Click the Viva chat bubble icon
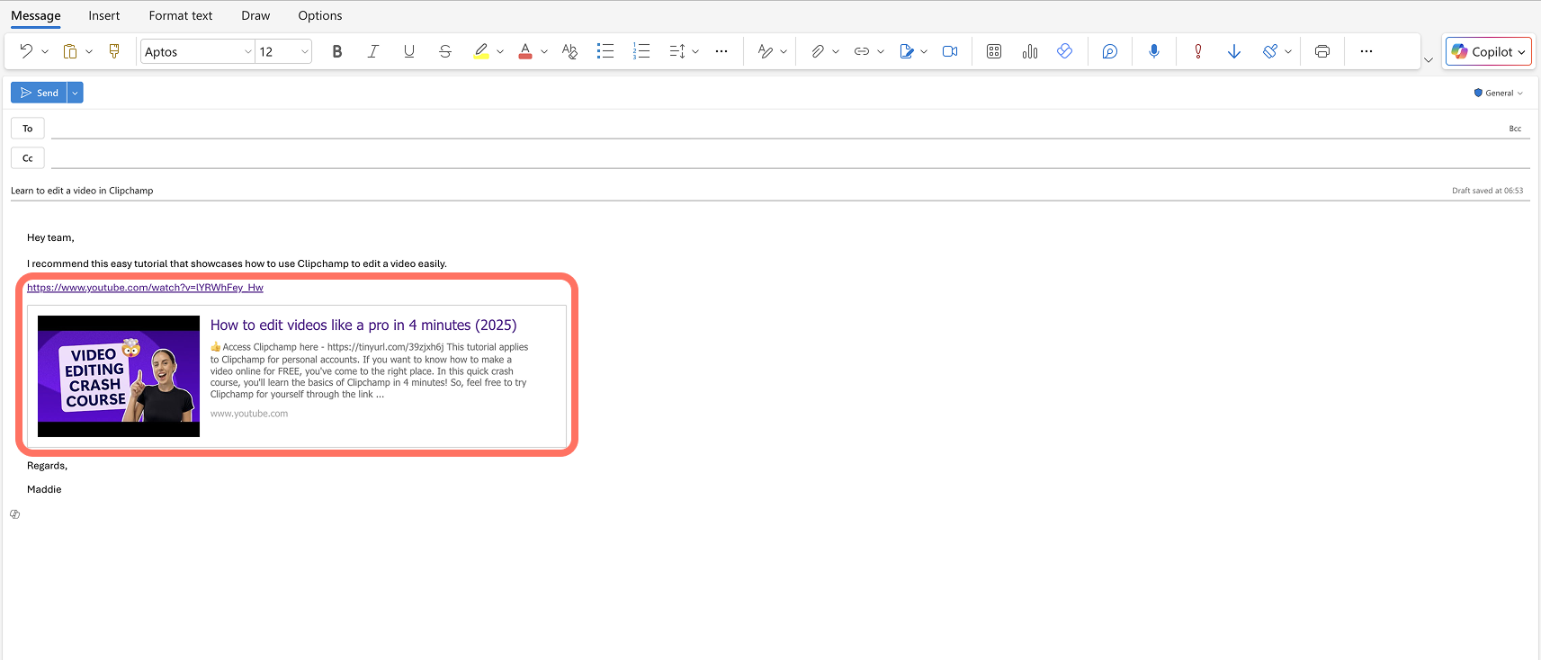1541x660 pixels. pyautogui.click(x=1110, y=51)
